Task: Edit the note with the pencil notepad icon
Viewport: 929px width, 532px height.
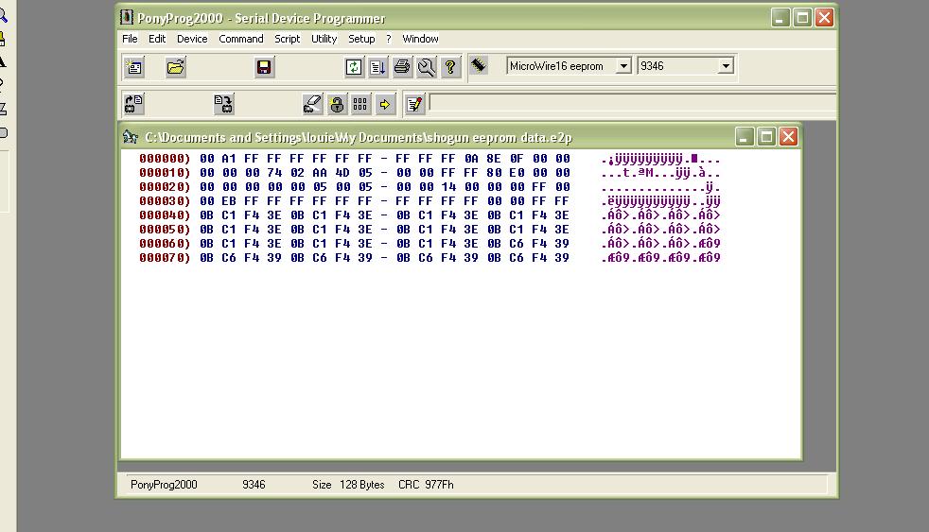Action: (414, 104)
